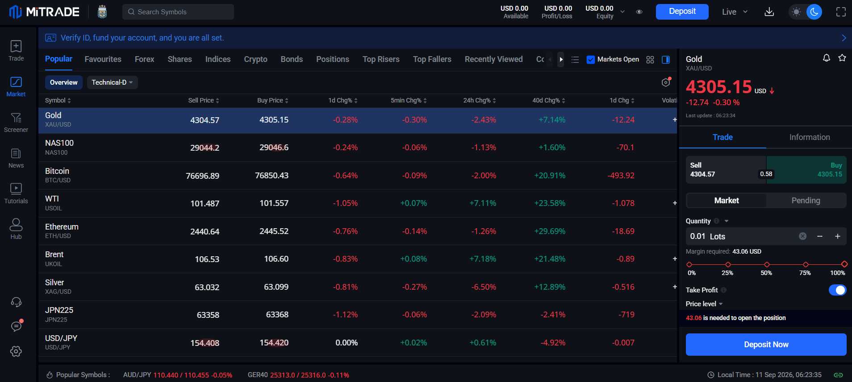Add Gold to favourites with the star
The width and height of the screenshot is (852, 382).
point(842,58)
